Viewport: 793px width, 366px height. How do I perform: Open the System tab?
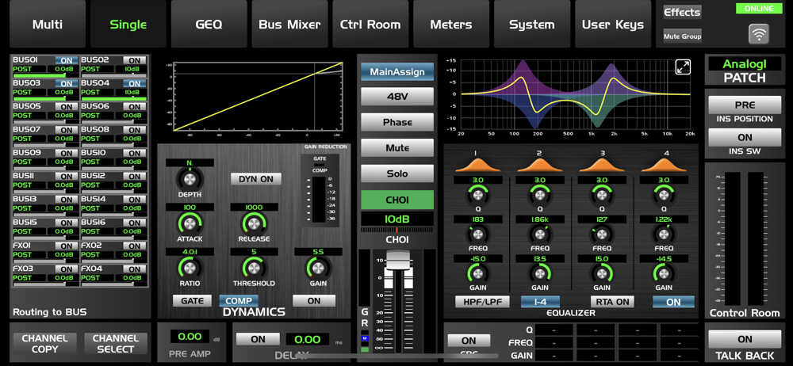point(532,25)
